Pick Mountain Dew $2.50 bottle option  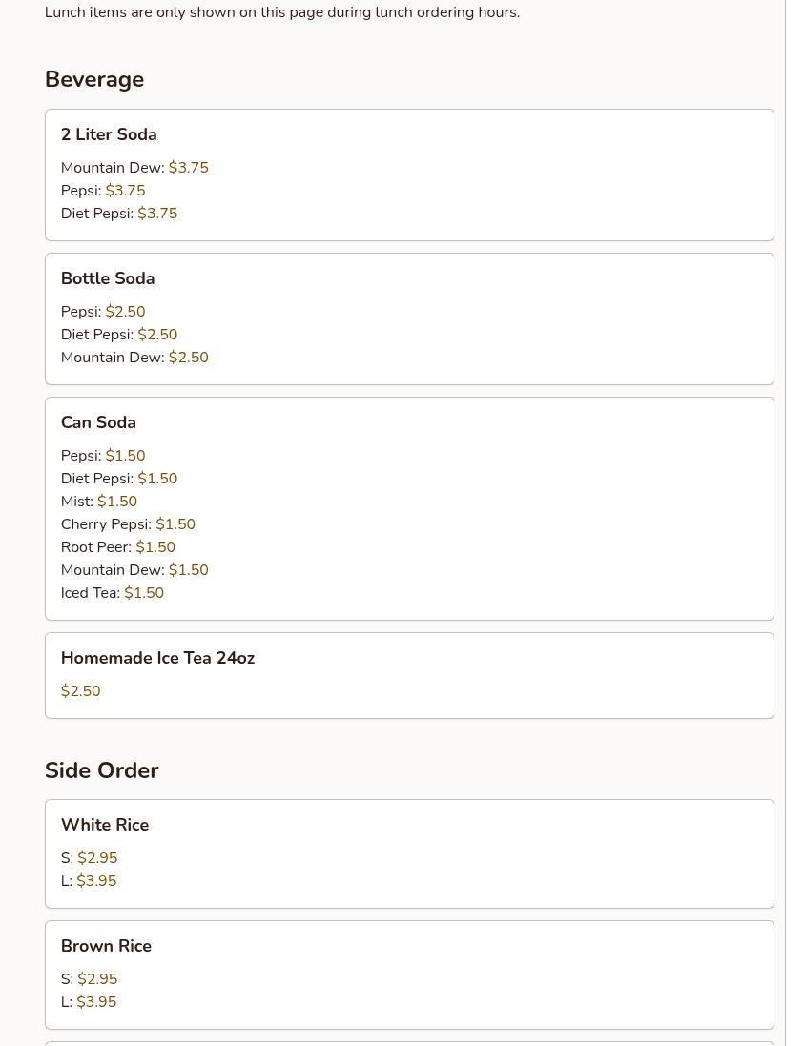click(134, 358)
